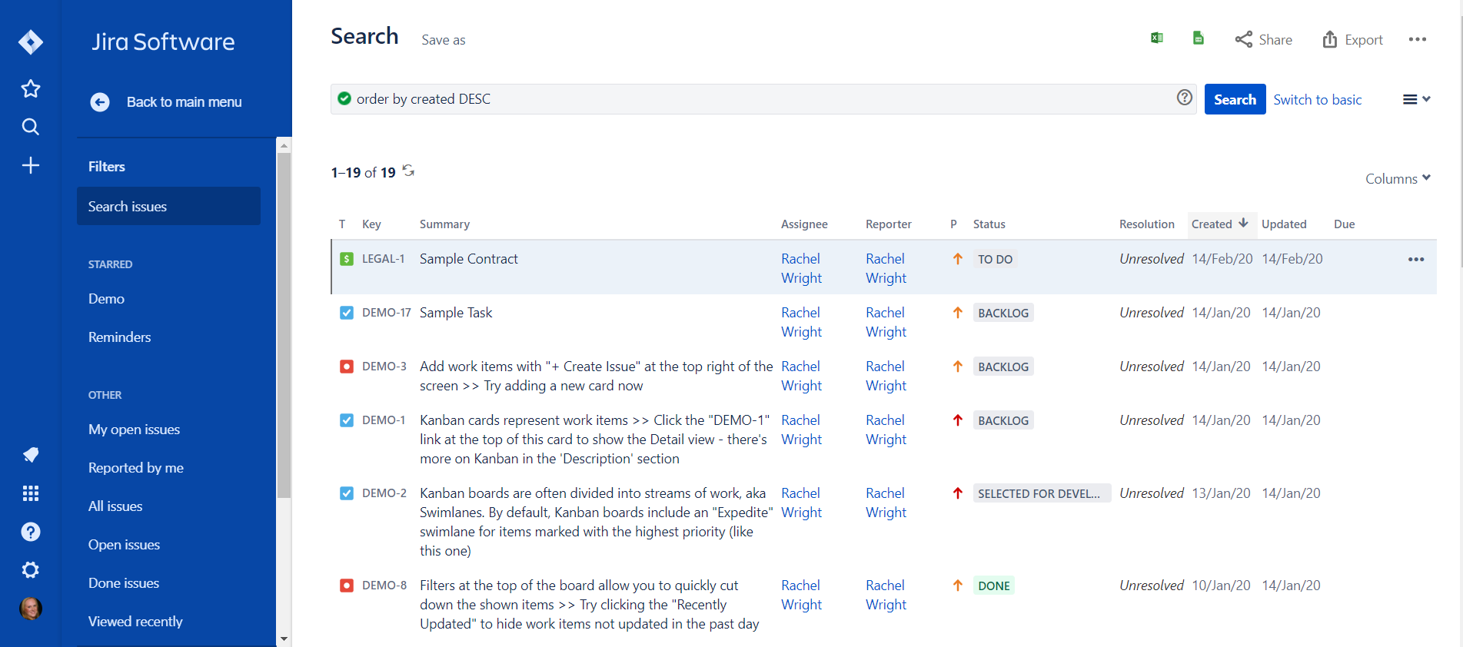The image size is (1463, 647).
Task: Open My open issues filter
Action: pos(134,430)
